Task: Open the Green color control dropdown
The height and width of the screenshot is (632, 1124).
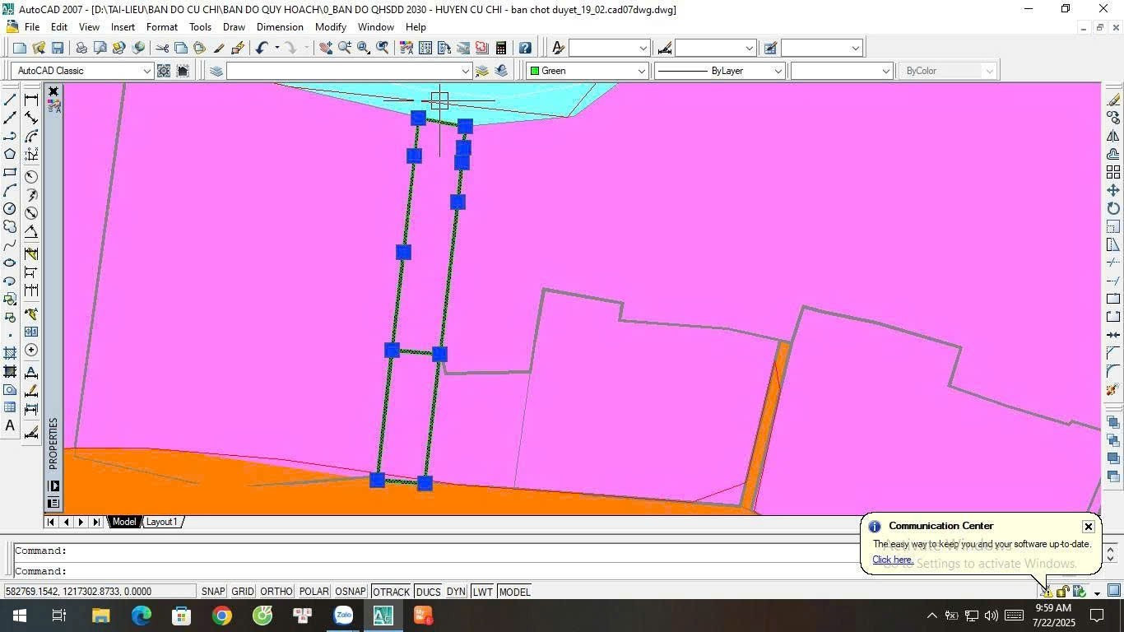Action: [x=641, y=71]
